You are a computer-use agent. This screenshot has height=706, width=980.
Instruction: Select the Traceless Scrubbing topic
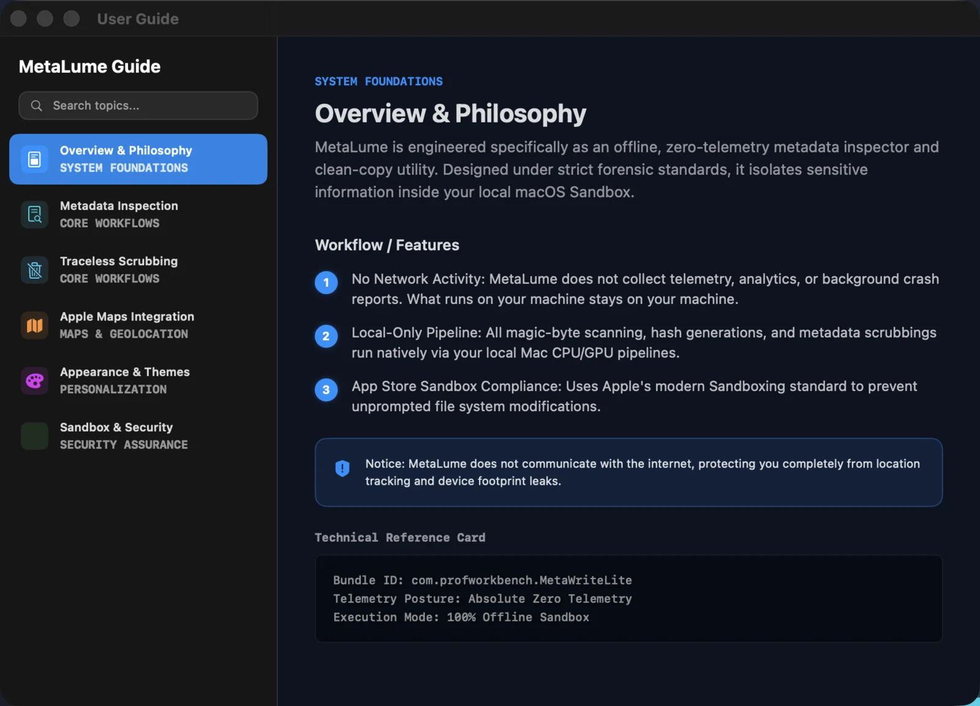(138, 270)
